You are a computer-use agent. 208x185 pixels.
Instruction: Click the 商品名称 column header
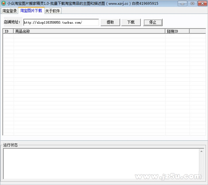(89, 31)
